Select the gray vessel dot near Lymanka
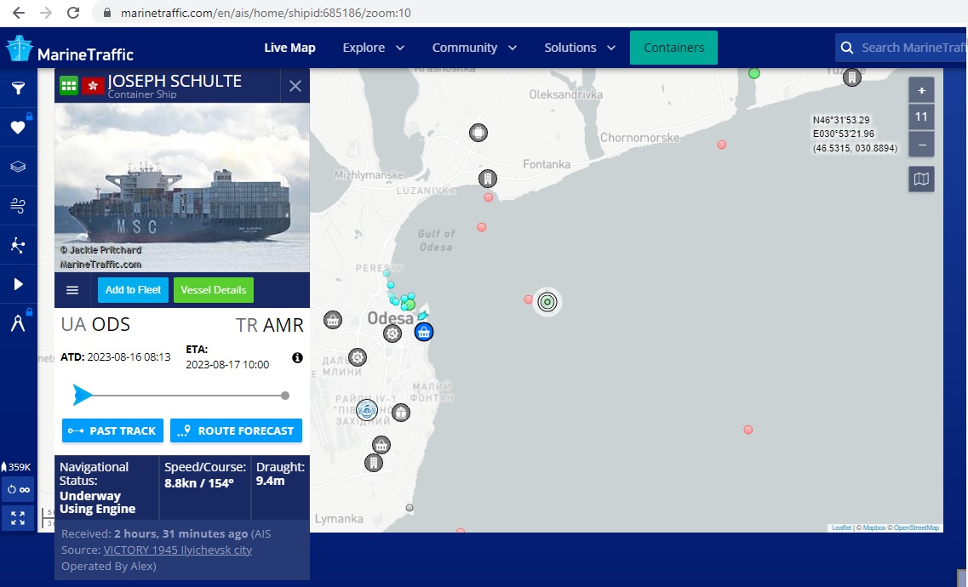This screenshot has width=968, height=587. pos(410,508)
